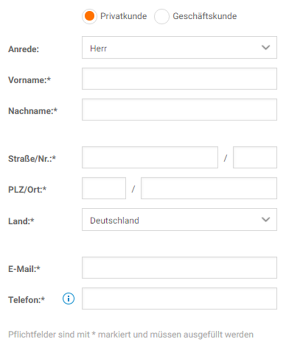Focus the E-Mail input field
This screenshot has height=350, width=289.
pyautogui.click(x=179, y=268)
